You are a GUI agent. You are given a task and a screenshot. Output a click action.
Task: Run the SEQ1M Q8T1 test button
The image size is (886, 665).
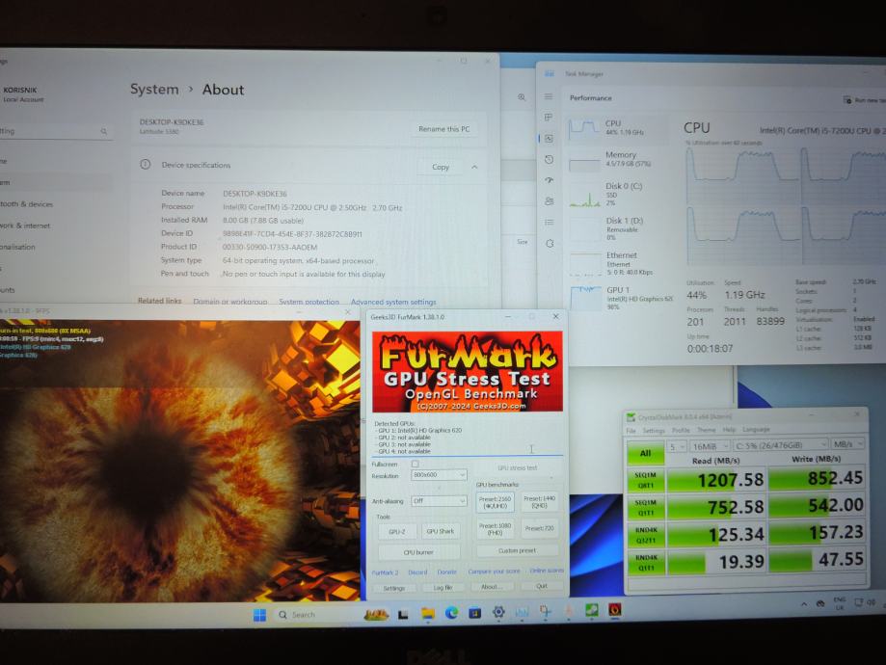point(645,480)
